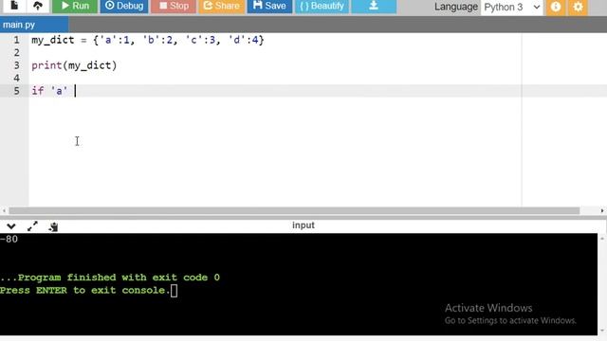Click the -80 console output
This screenshot has height=341, width=607.
[x=9, y=240]
